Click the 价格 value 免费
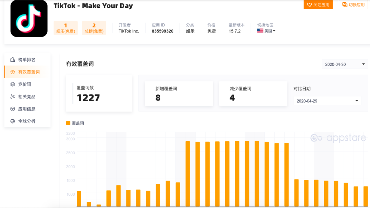 [x=211, y=31]
